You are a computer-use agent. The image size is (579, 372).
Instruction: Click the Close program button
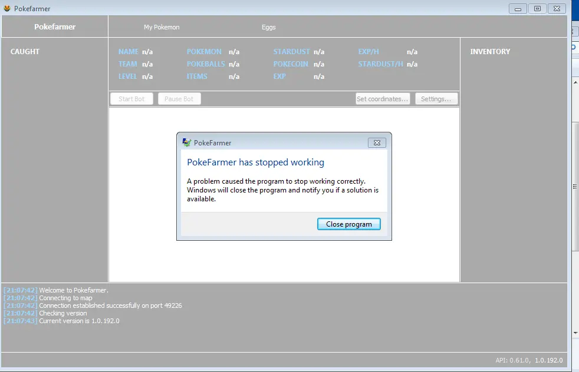click(x=348, y=224)
